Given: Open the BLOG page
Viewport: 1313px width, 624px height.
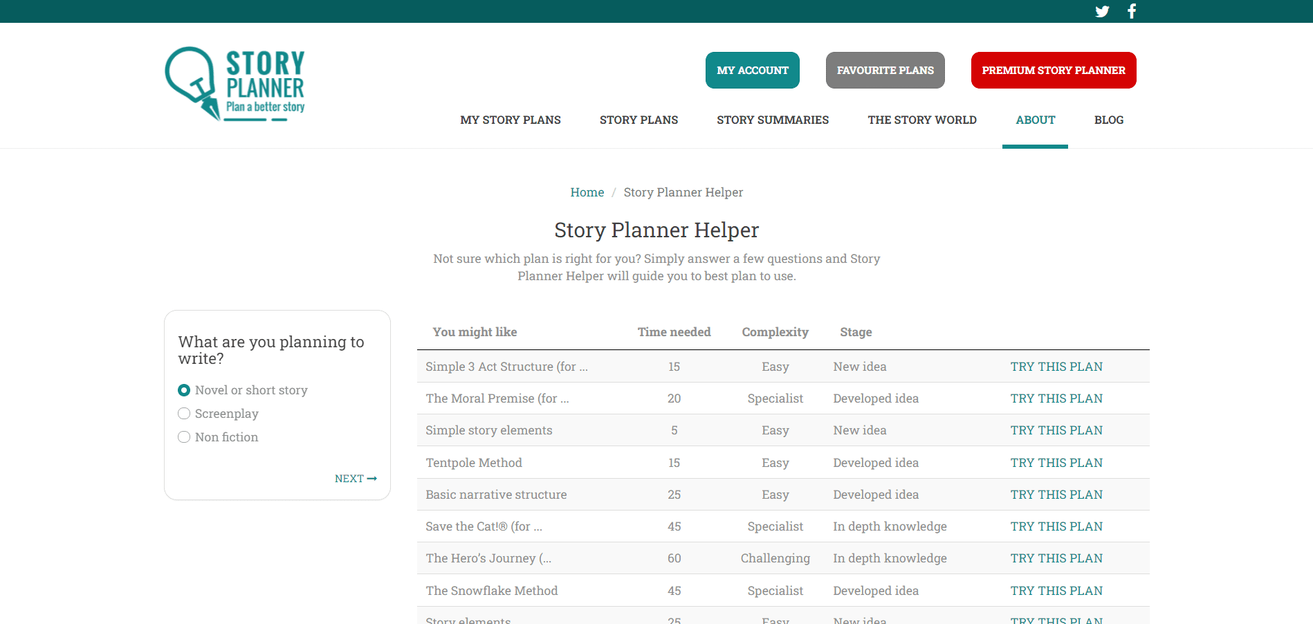Looking at the screenshot, I should (x=1109, y=120).
